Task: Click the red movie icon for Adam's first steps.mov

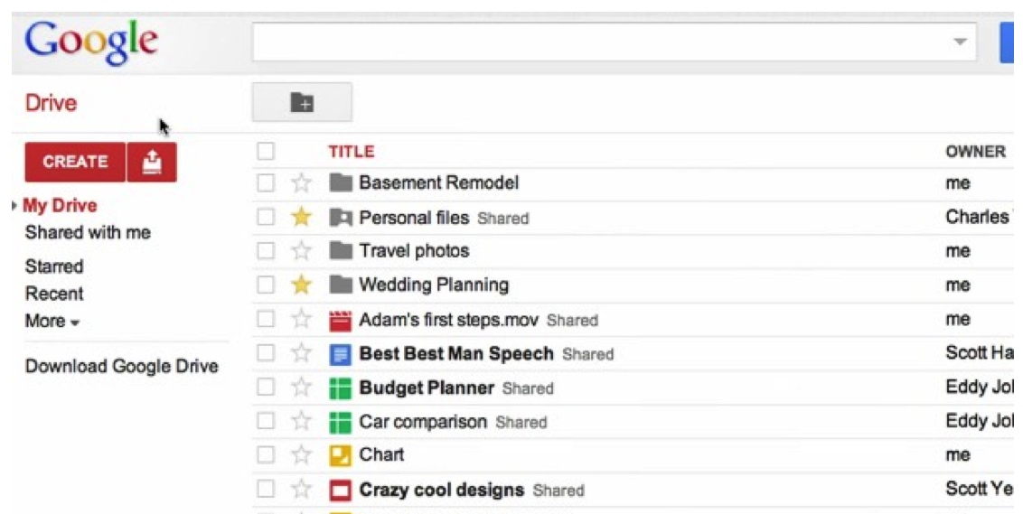Action: 340,320
